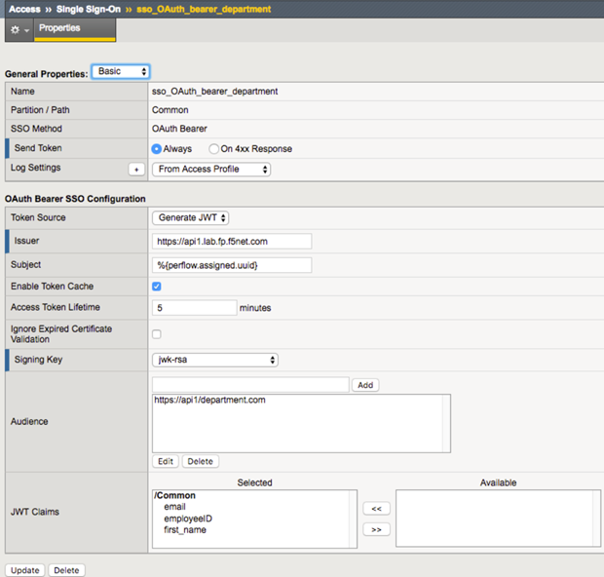Click Add button next to Audience field
This screenshot has height=577, width=604.
pos(364,385)
